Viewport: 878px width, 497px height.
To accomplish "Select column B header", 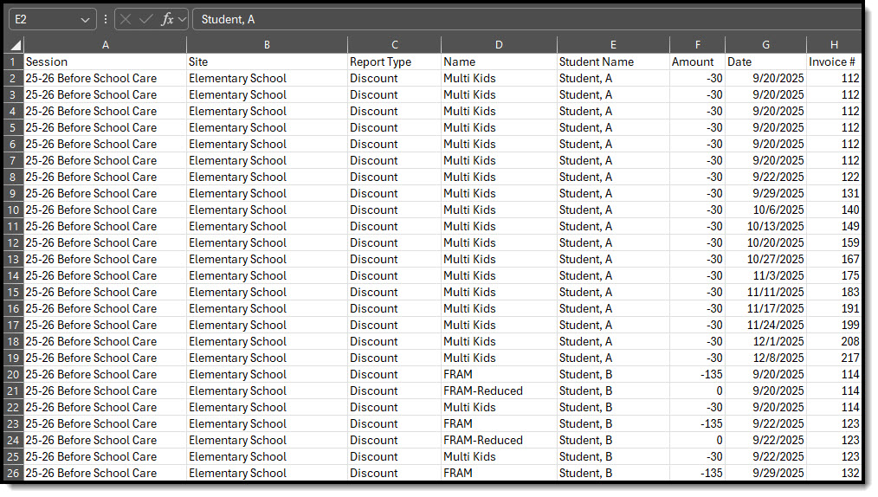I will (267, 45).
